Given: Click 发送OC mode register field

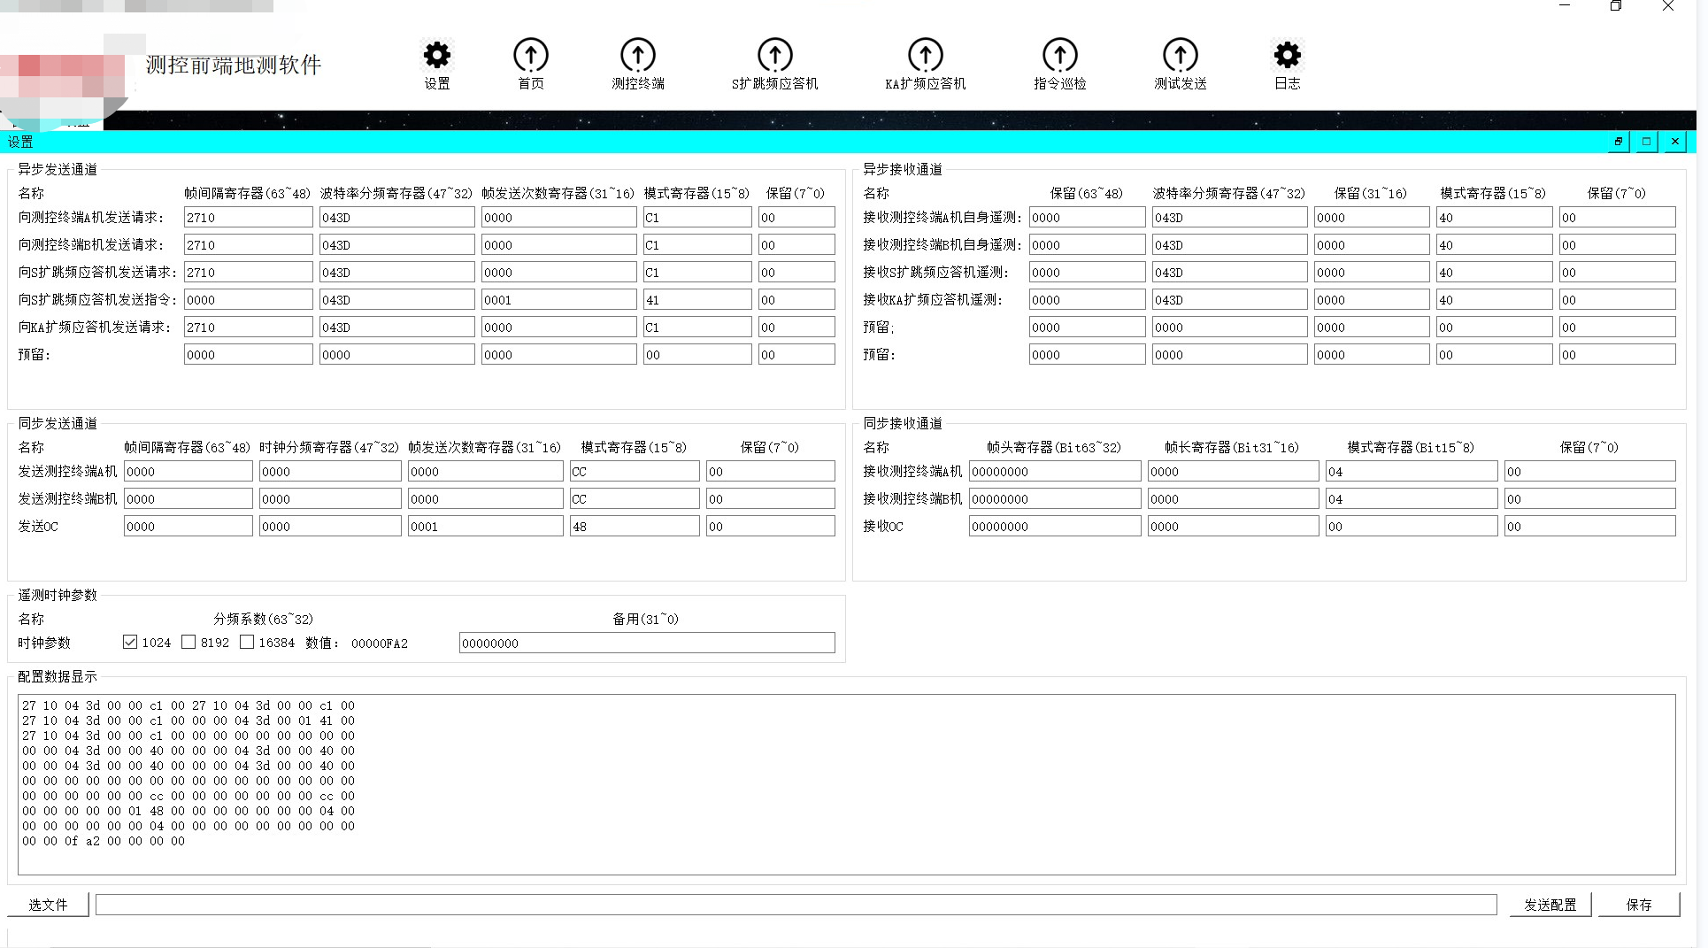Looking at the screenshot, I should pos(634,527).
